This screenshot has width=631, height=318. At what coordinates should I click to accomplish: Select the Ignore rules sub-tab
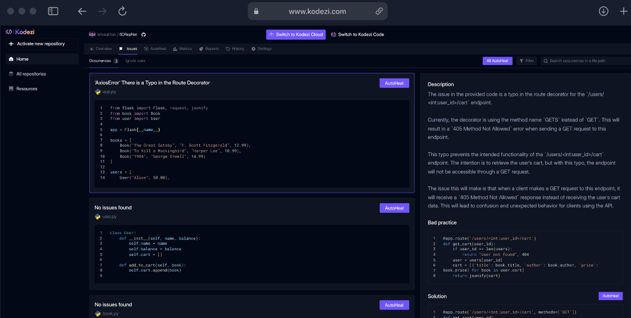[x=135, y=60]
